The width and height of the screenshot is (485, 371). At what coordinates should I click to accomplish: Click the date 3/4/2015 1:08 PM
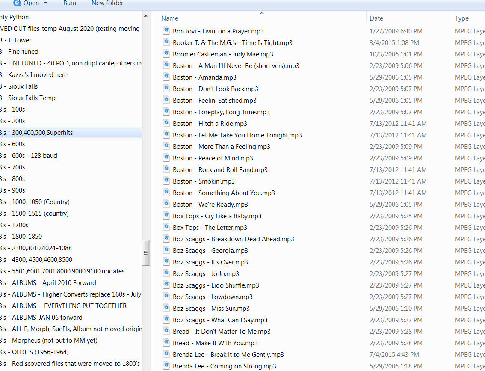(x=394, y=42)
